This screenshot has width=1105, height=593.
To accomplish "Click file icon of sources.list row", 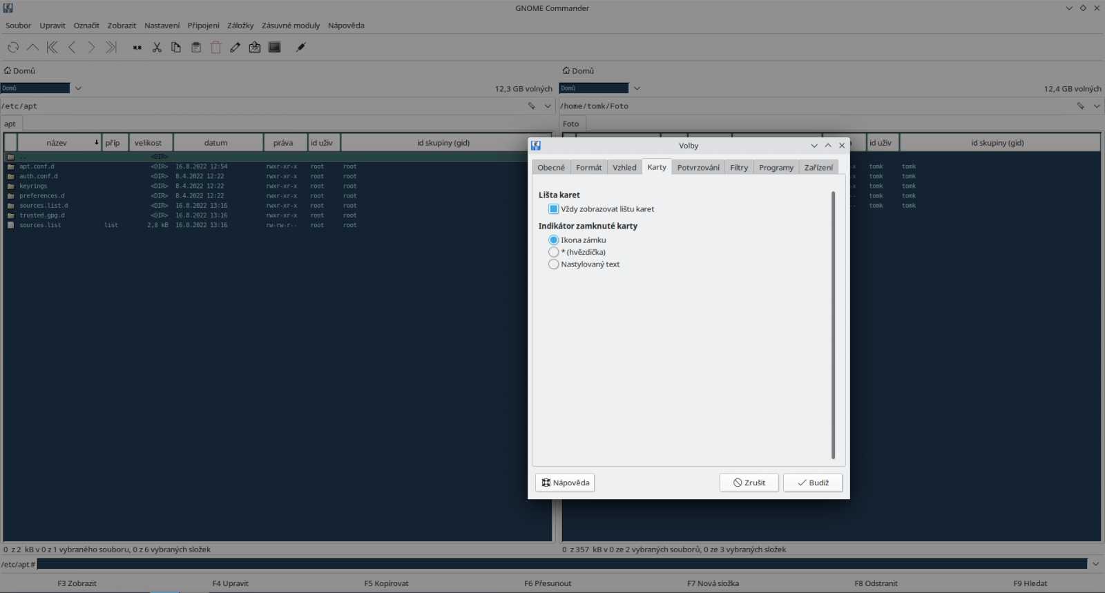I will [10, 225].
